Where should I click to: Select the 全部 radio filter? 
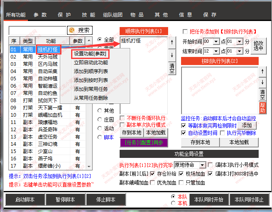point(99,40)
